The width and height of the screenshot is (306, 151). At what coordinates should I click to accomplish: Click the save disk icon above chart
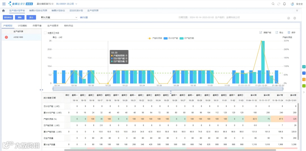point(289,33)
